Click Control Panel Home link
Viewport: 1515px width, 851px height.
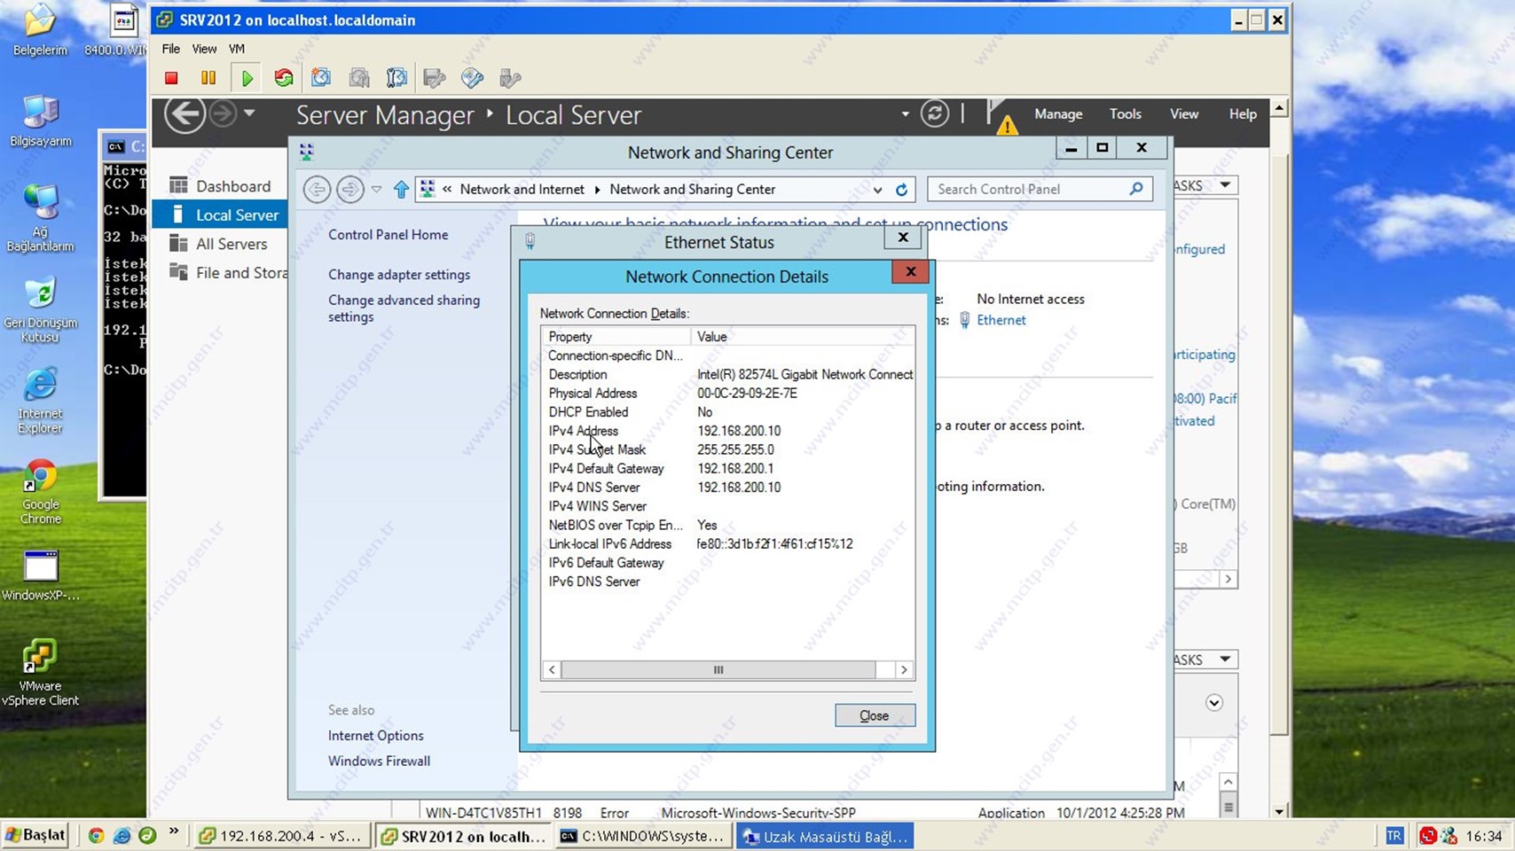click(389, 235)
